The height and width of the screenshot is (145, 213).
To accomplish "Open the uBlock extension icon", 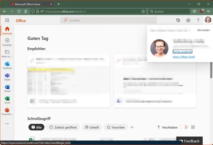I will click(202, 11).
